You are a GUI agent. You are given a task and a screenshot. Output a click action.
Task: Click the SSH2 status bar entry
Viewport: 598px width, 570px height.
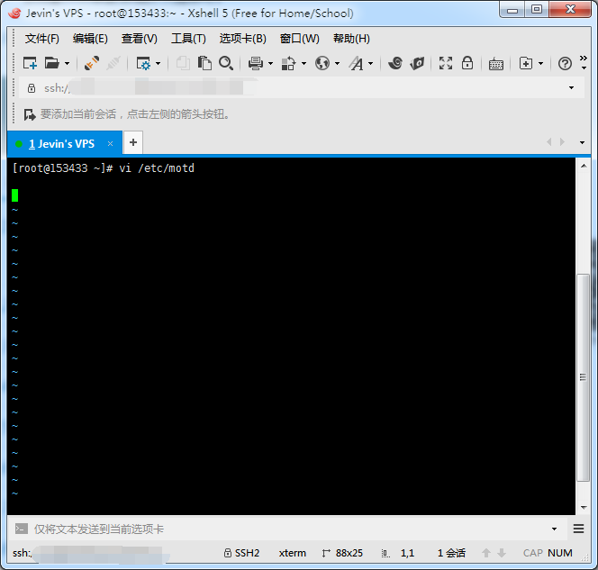coord(241,553)
